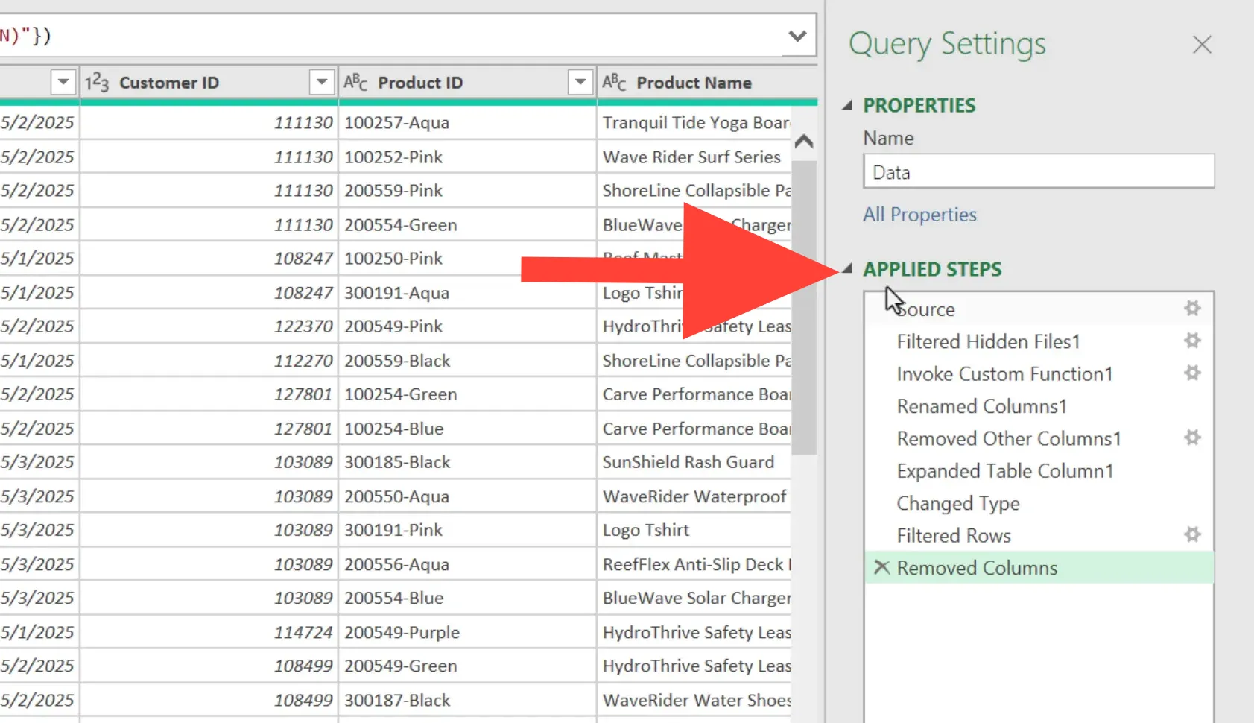Open the All Properties link
Viewport: 1254px width, 723px height.
919,215
